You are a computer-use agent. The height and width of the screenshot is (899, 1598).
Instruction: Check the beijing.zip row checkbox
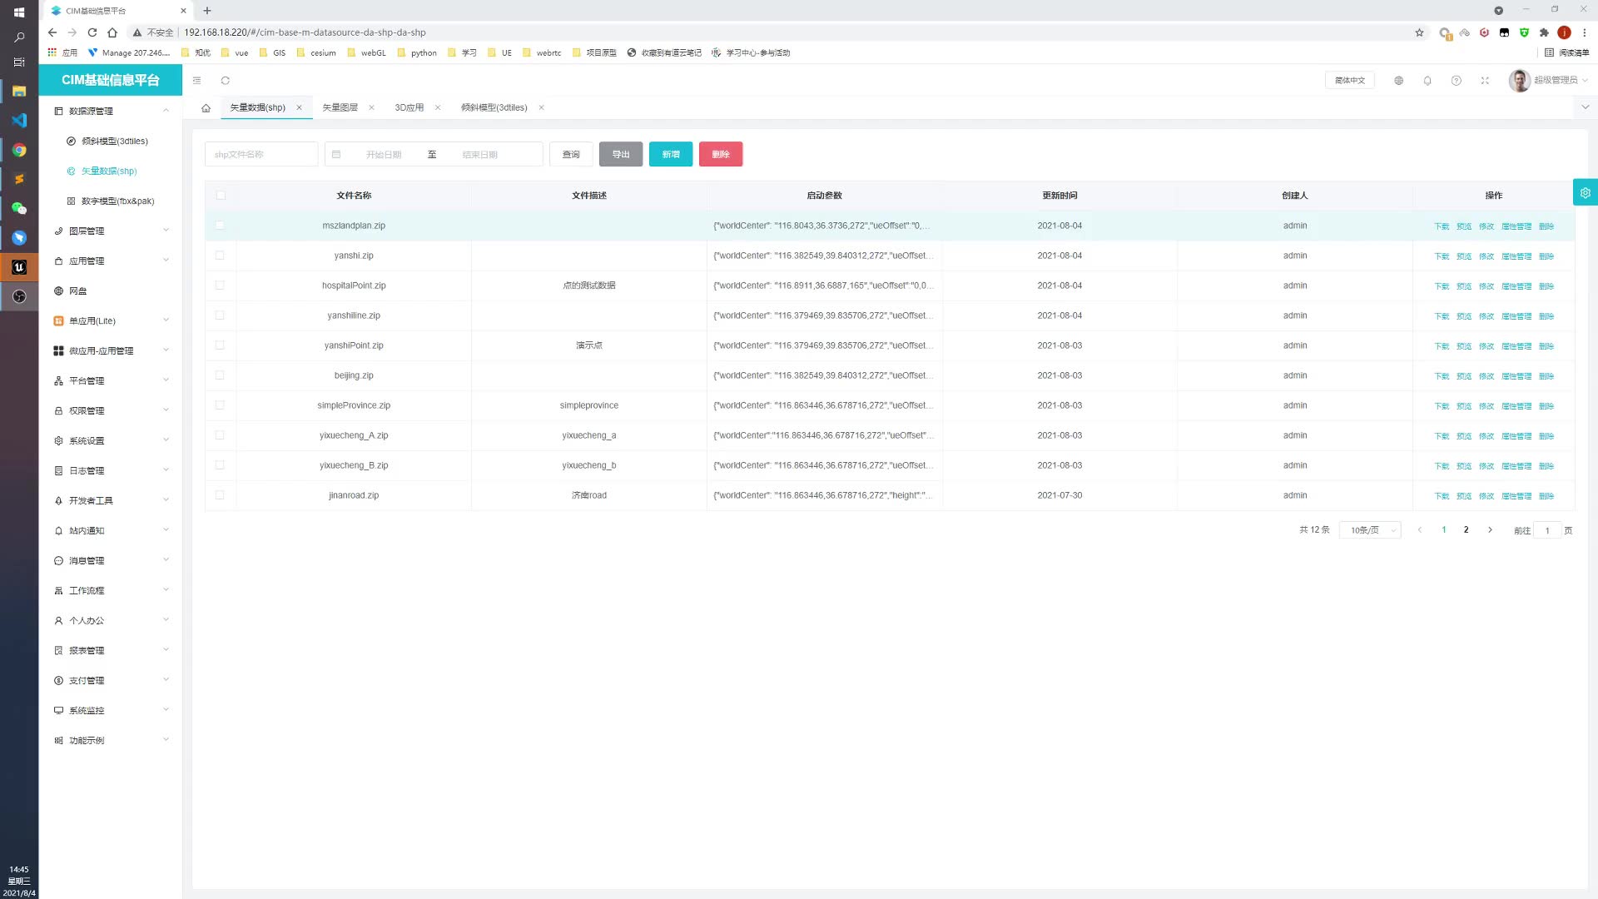[220, 375]
